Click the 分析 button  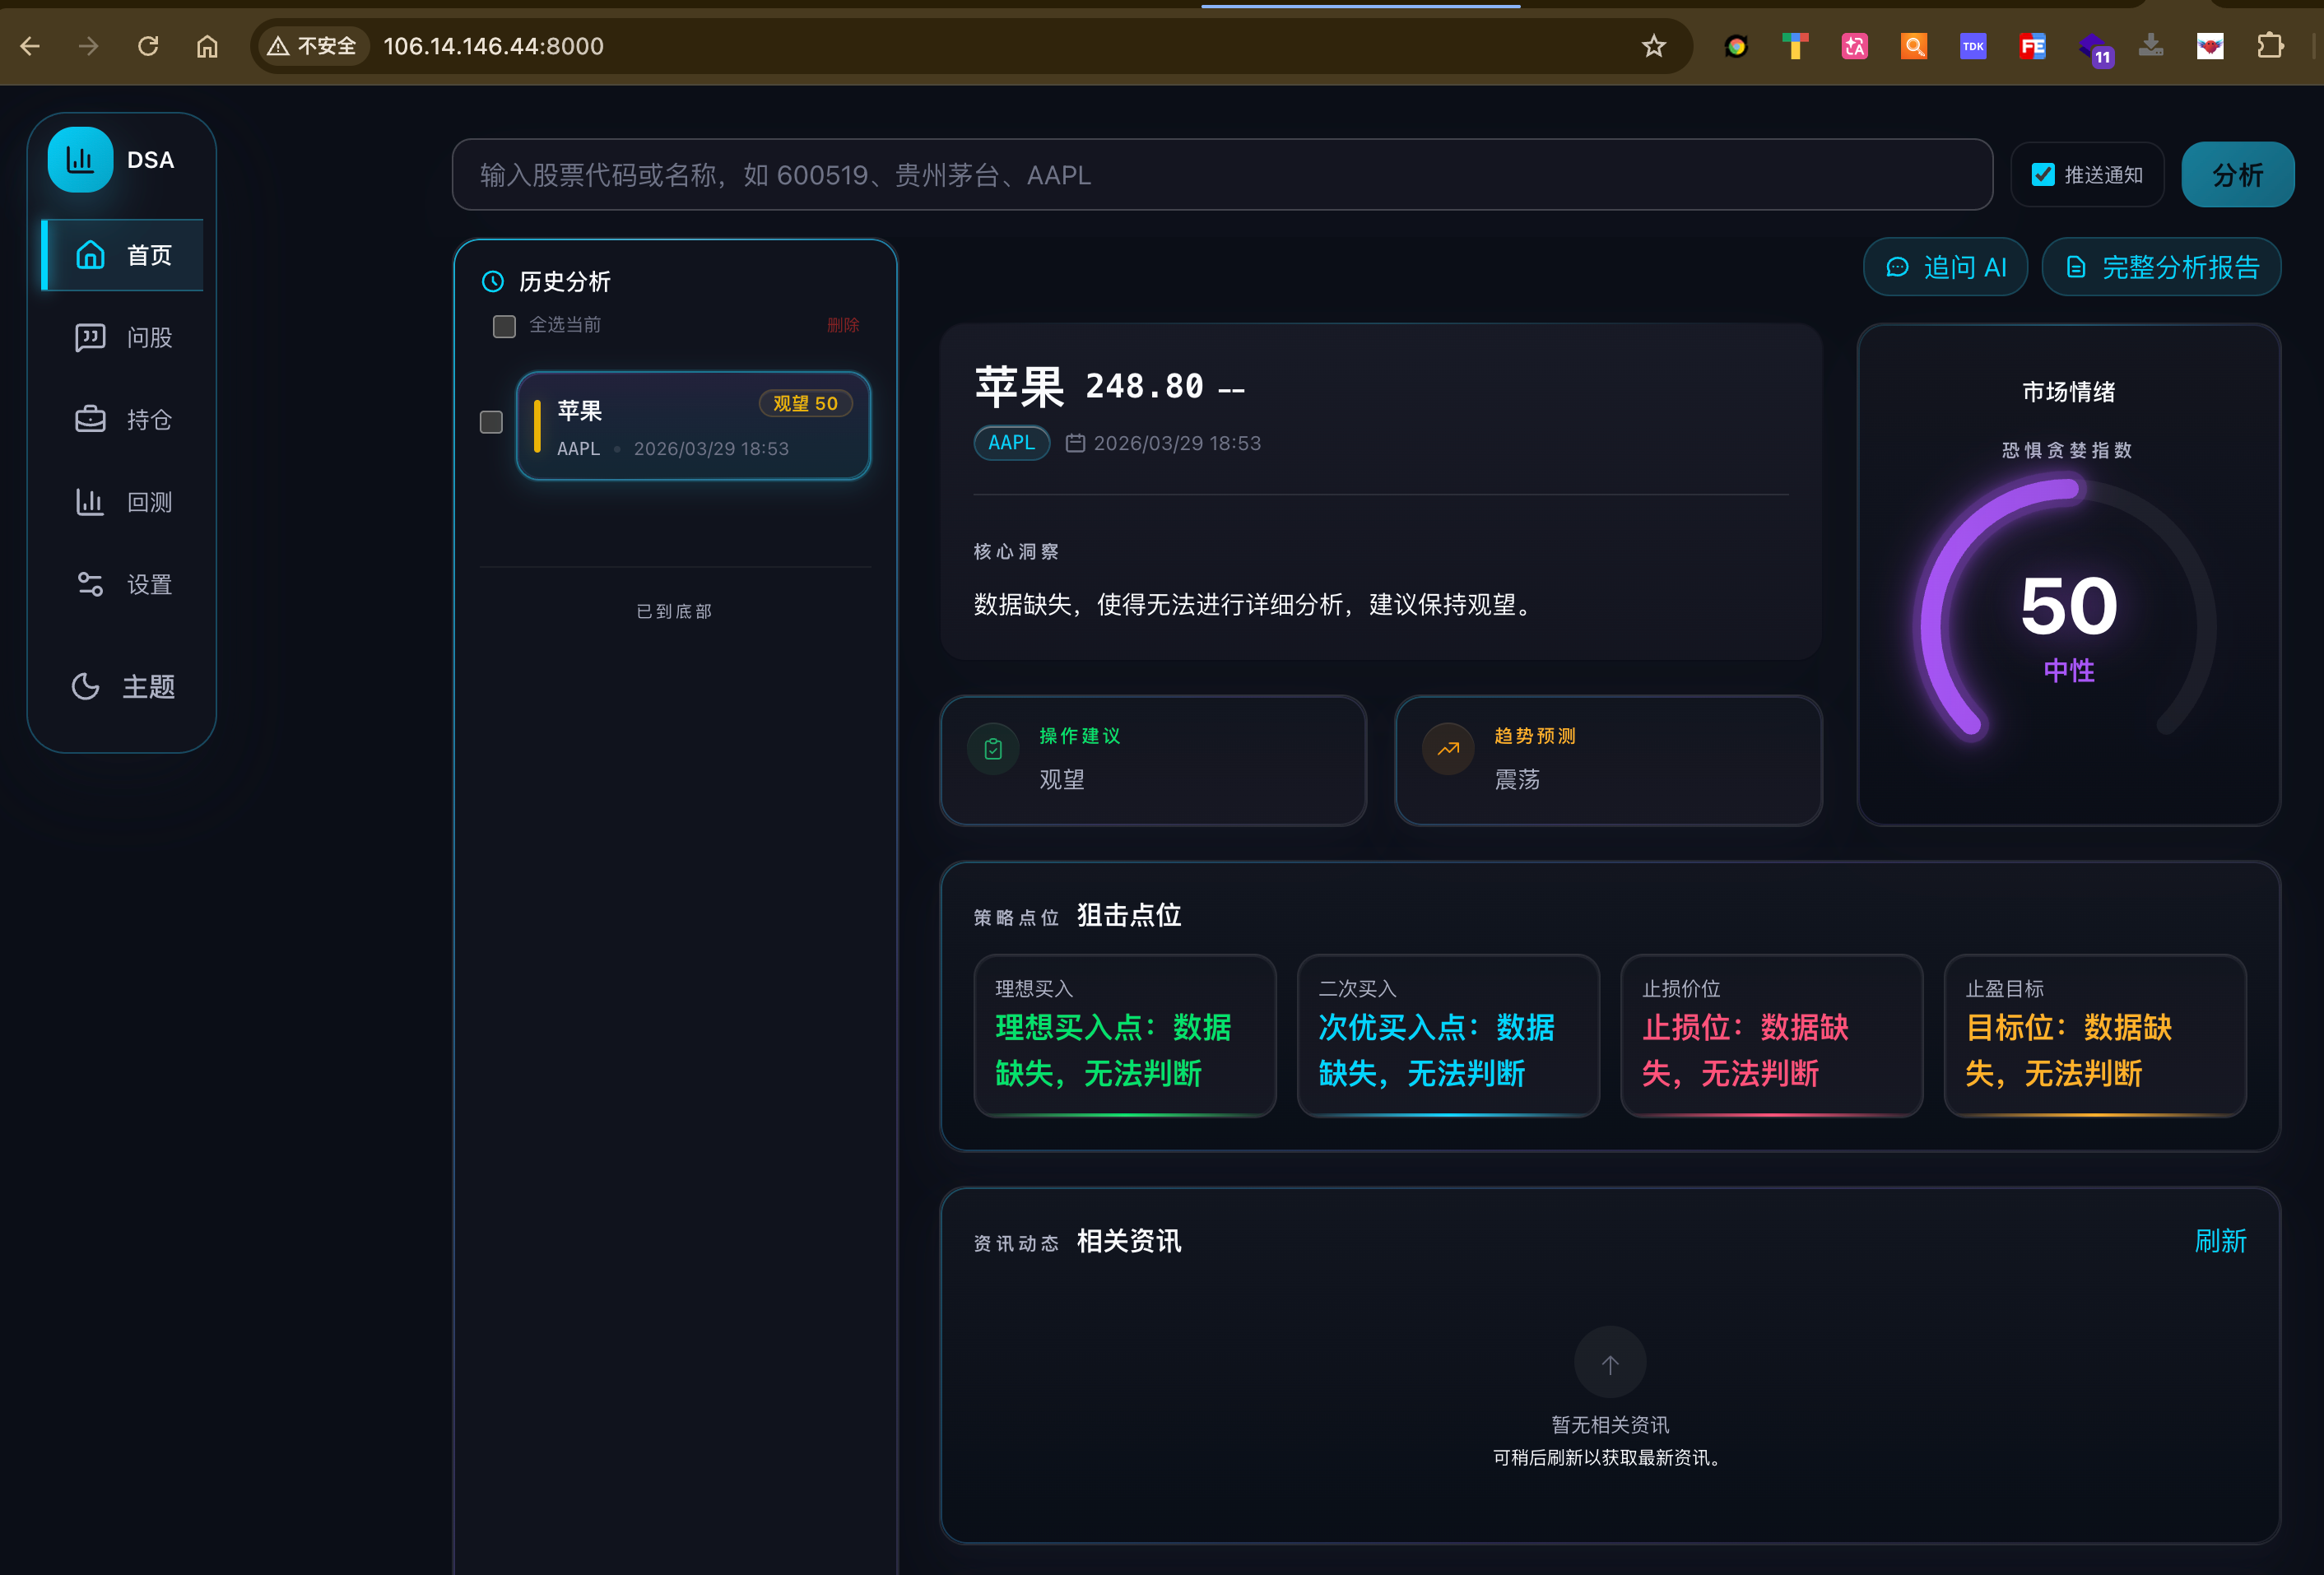point(2236,175)
